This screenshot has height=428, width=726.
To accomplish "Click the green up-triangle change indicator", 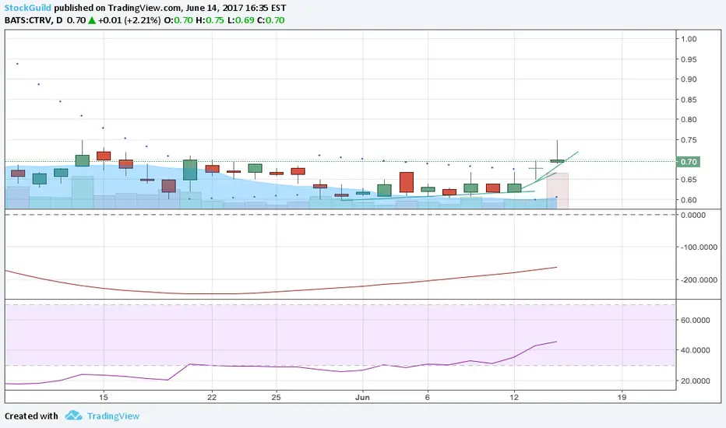I will click(x=92, y=20).
